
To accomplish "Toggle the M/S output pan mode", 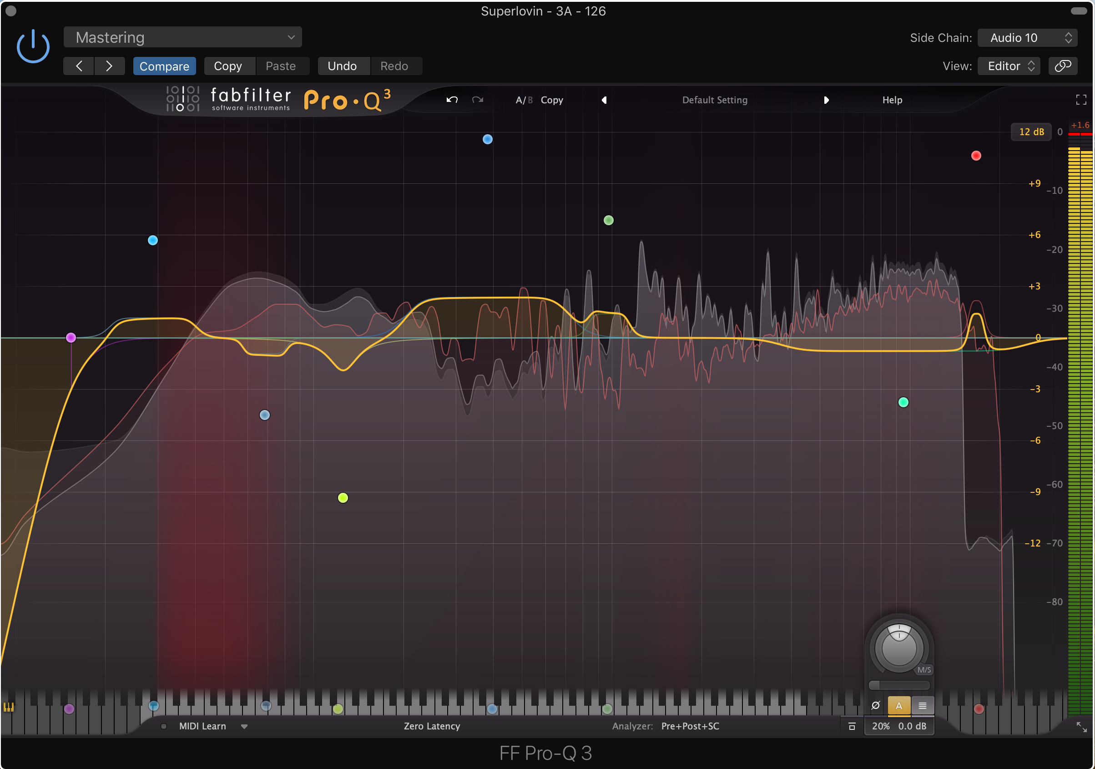I will point(924,670).
